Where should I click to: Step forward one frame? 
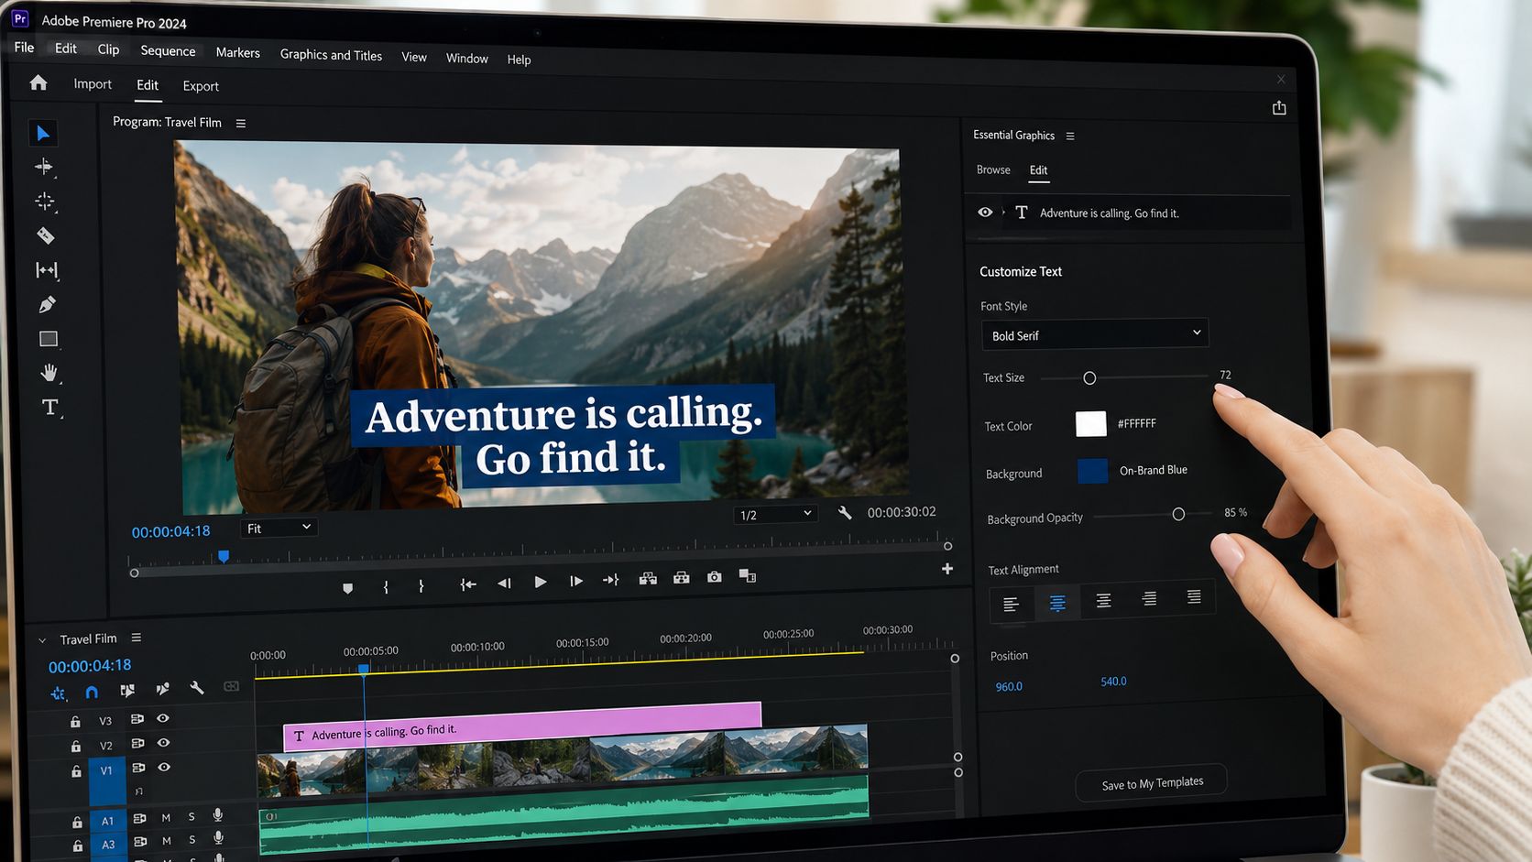coord(576,581)
